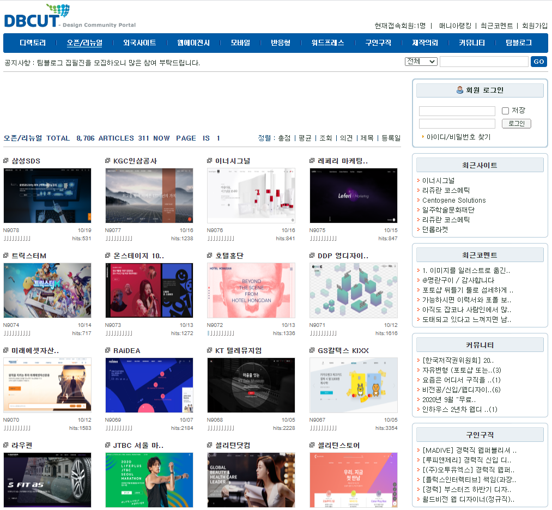This screenshot has width=552, height=510.
Task: Click the permalink icon beside JTBC 서울 마..
Action: (x=107, y=445)
